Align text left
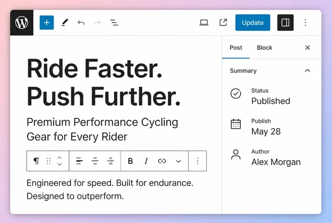 (79, 161)
